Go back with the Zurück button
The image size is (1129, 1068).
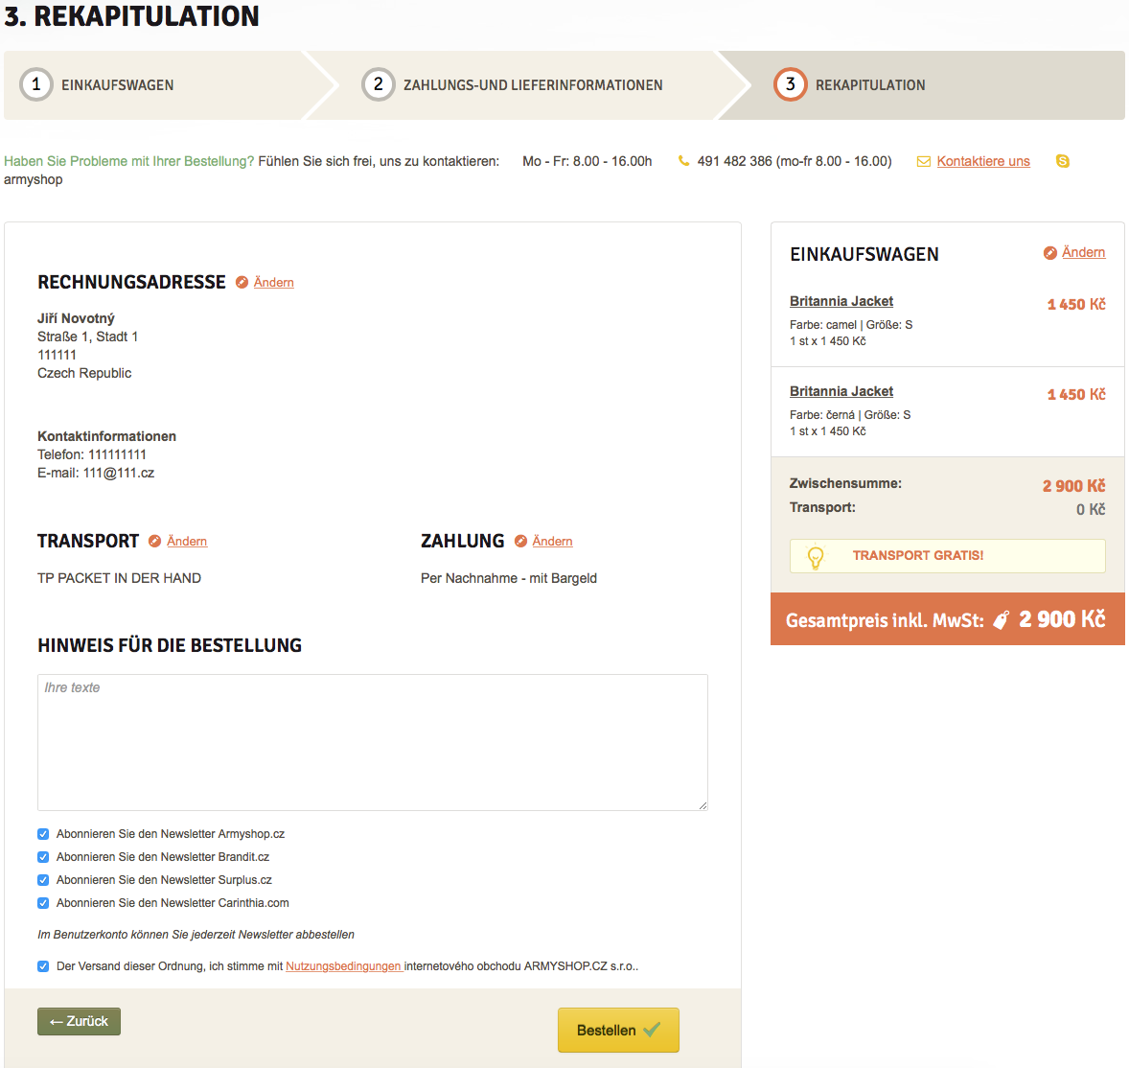(x=79, y=1021)
